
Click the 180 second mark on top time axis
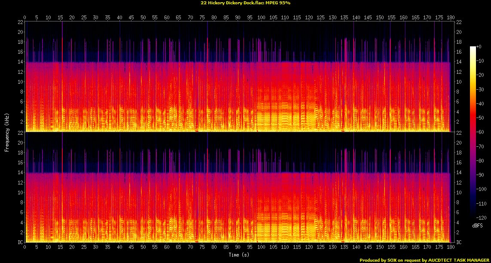[x=449, y=17]
